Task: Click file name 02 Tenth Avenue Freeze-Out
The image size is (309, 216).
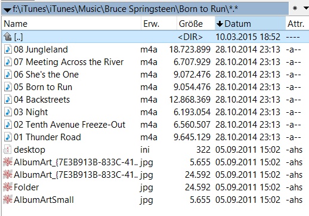Action: pyautogui.click(x=70, y=125)
